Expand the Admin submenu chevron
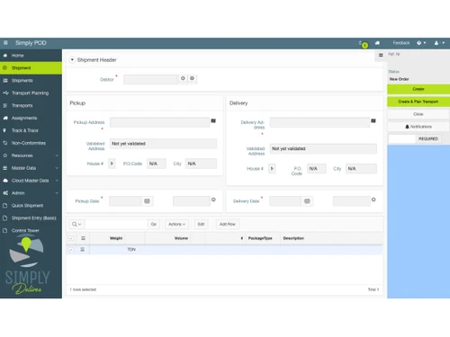This screenshot has height=337, width=450. (x=57, y=193)
